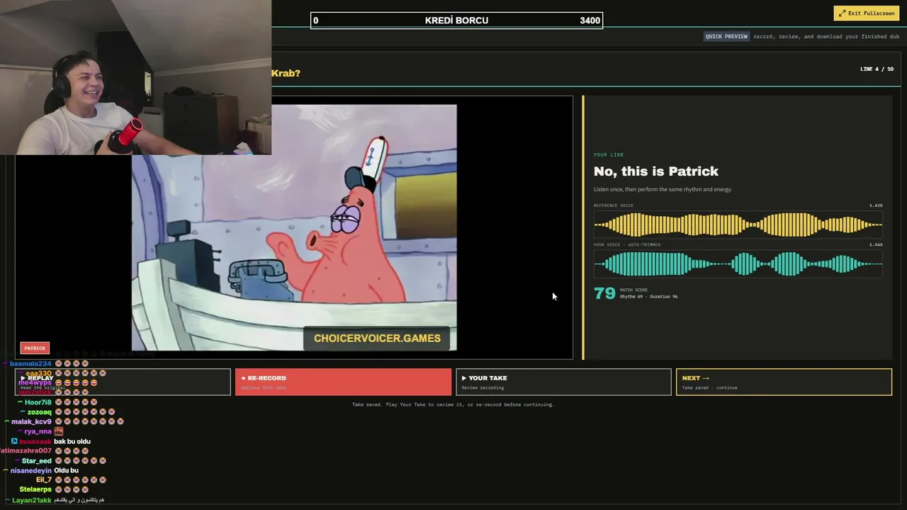Image resolution: width=907 pixels, height=510 pixels.
Task: Click the teal your voice waveform
Action: 738,264
